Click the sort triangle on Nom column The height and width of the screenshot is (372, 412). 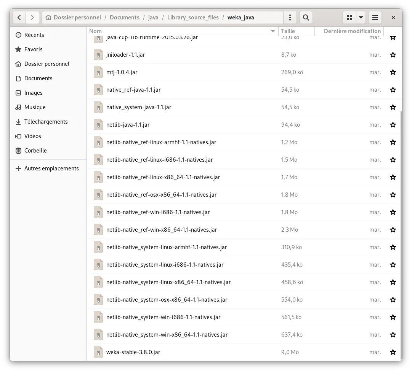(x=273, y=31)
